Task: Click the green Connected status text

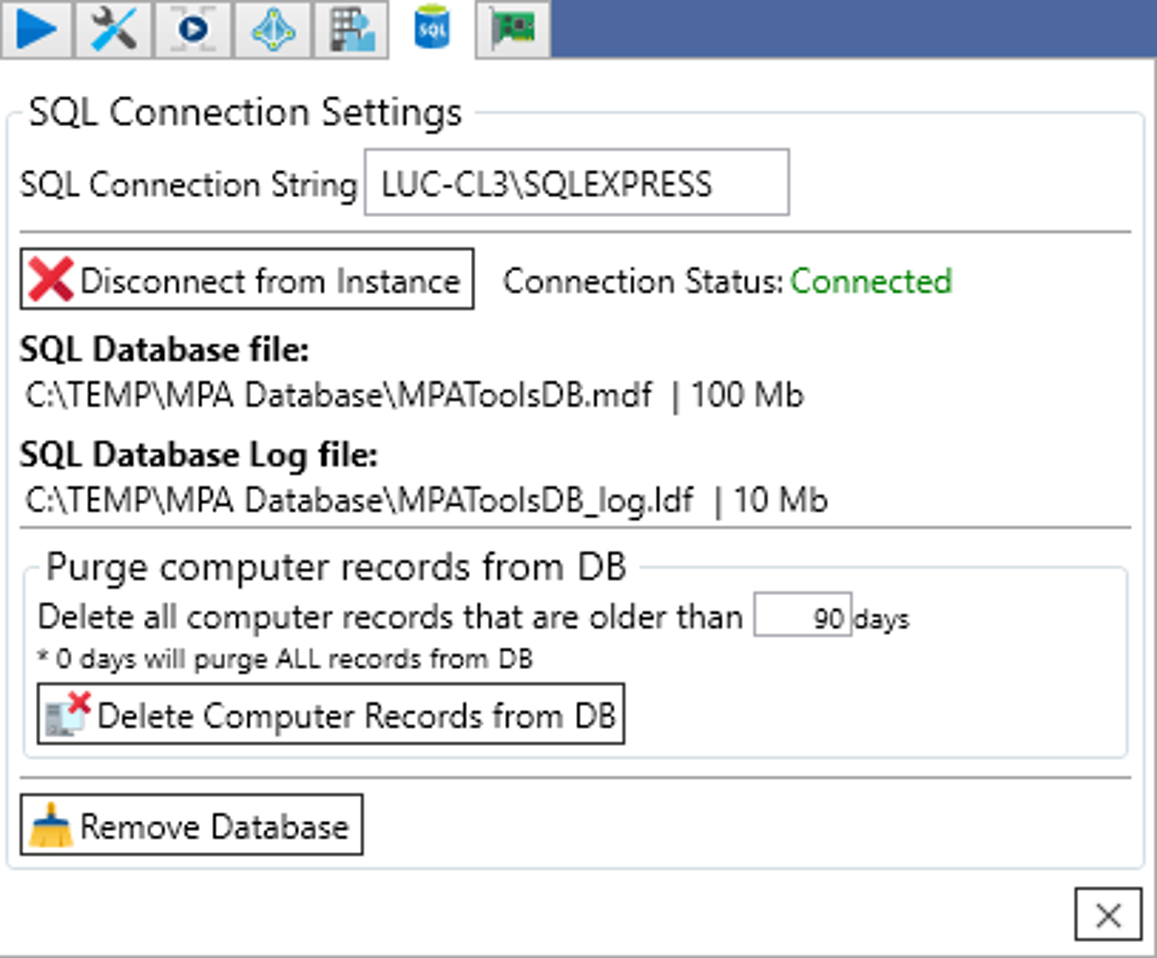Action: click(871, 281)
